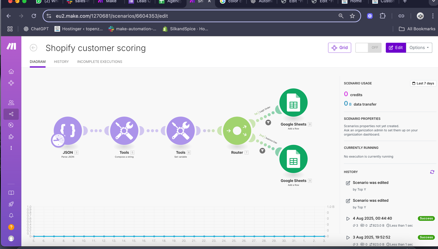Click the clock schedule icon on JSON module

click(x=58, y=141)
